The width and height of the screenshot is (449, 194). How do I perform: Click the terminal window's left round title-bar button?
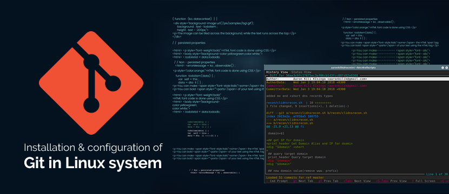point(443,67)
